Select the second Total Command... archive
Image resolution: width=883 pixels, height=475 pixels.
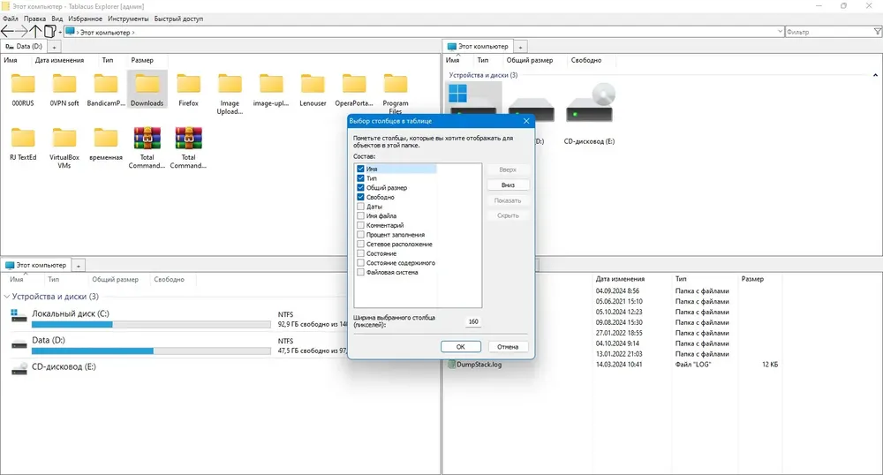189,147
